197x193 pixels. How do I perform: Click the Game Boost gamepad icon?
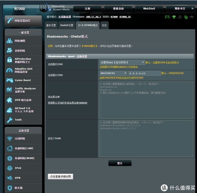[x=10, y=80]
